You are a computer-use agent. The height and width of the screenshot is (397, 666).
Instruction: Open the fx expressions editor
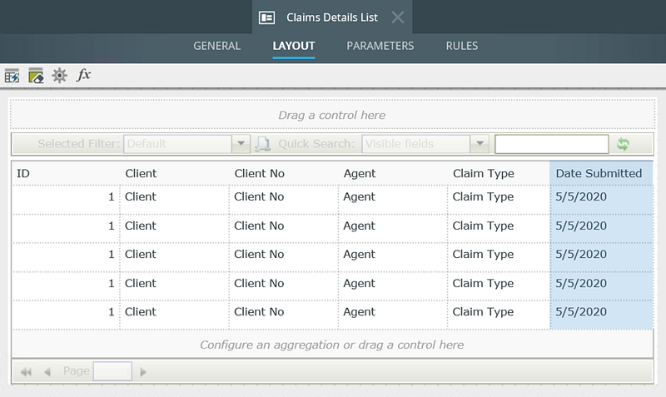(x=83, y=76)
